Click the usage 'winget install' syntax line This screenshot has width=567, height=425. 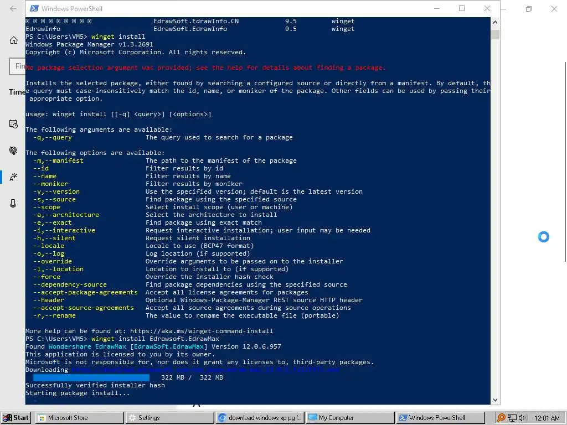[118, 114]
